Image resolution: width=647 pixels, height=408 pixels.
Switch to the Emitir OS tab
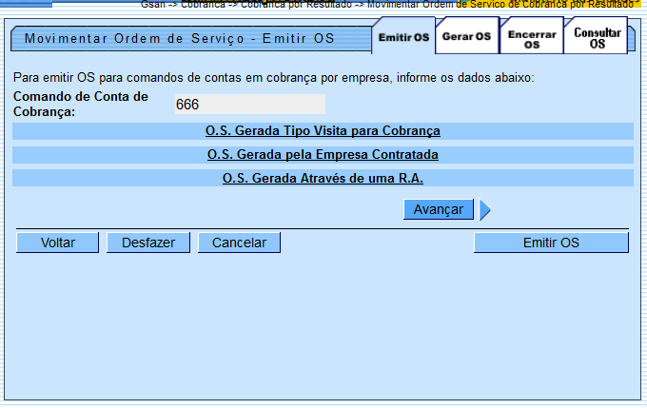(x=403, y=37)
